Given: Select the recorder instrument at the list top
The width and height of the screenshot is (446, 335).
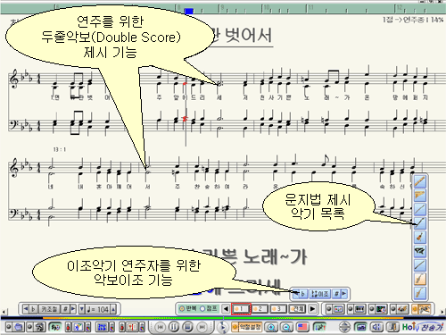Looking at the screenshot, I should tap(420, 181).
